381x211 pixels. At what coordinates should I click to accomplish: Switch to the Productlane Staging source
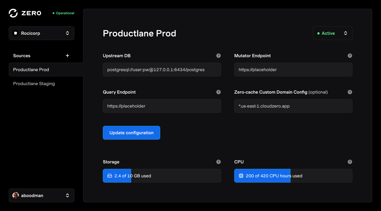pos(34,83)
